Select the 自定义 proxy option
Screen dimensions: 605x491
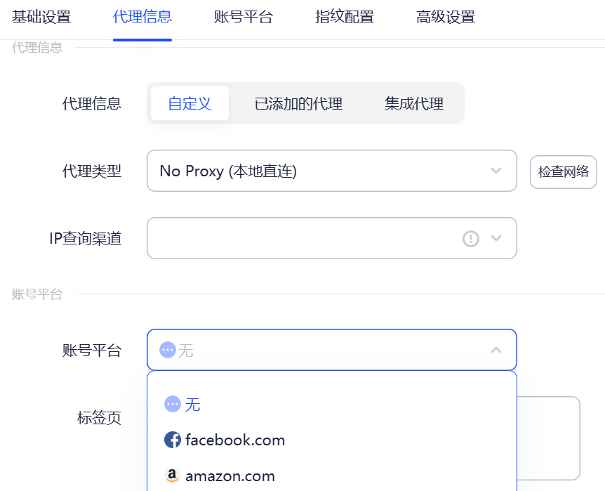point(189,103)
